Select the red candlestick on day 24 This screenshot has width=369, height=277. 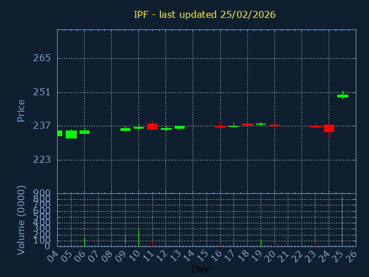click(329, 128)
